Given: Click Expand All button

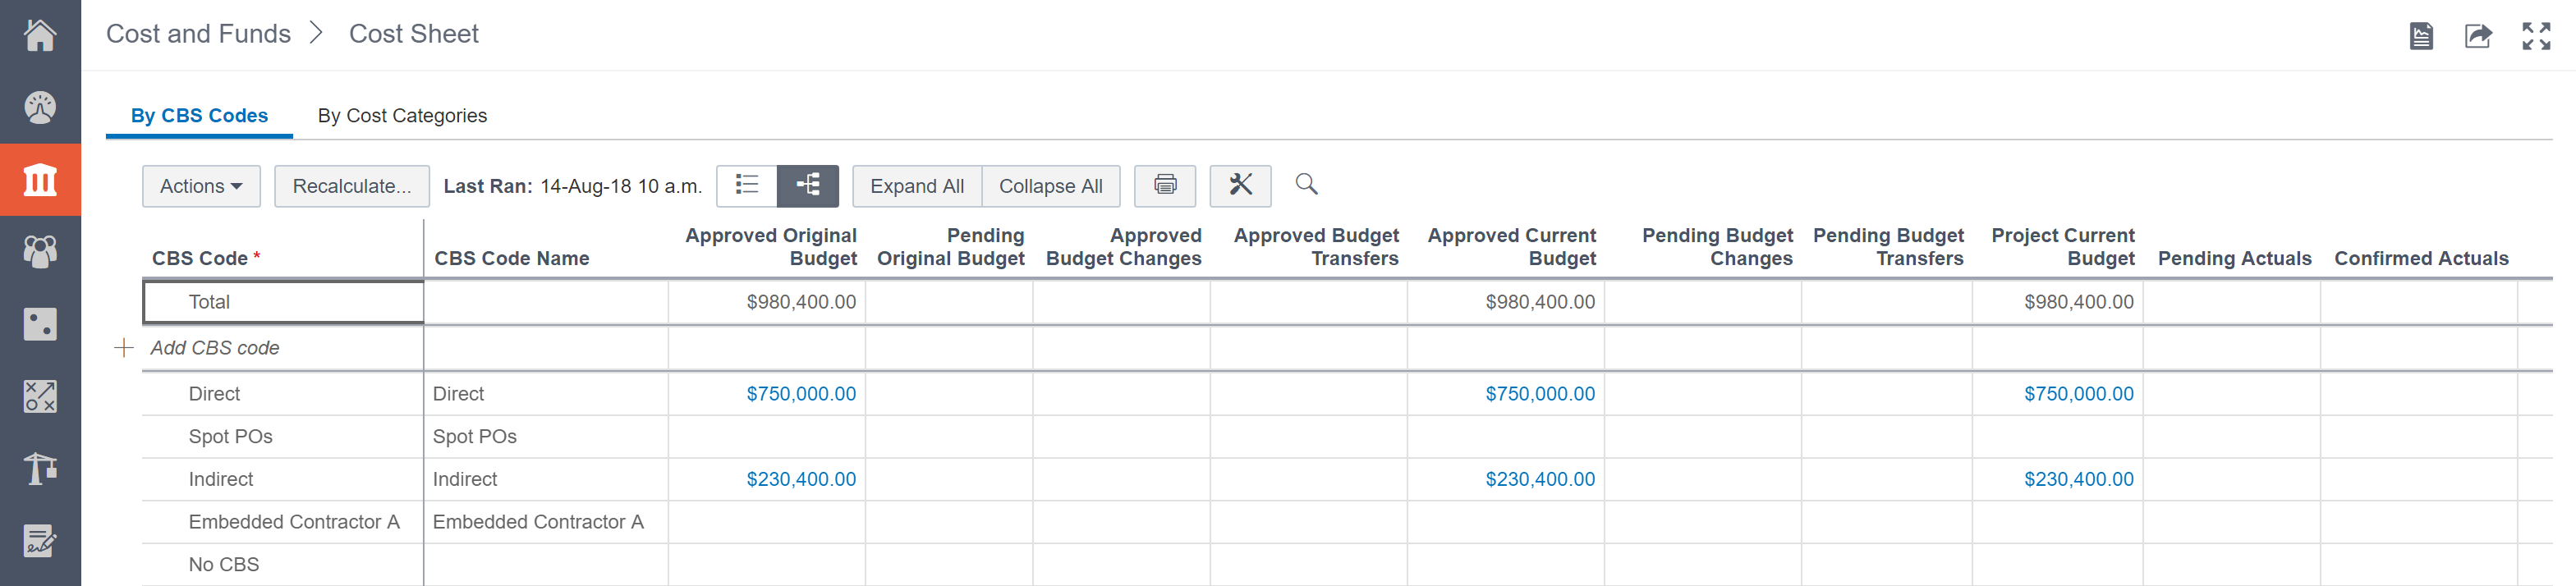Looking at the screenshot, I should click(x=916, y=187).
